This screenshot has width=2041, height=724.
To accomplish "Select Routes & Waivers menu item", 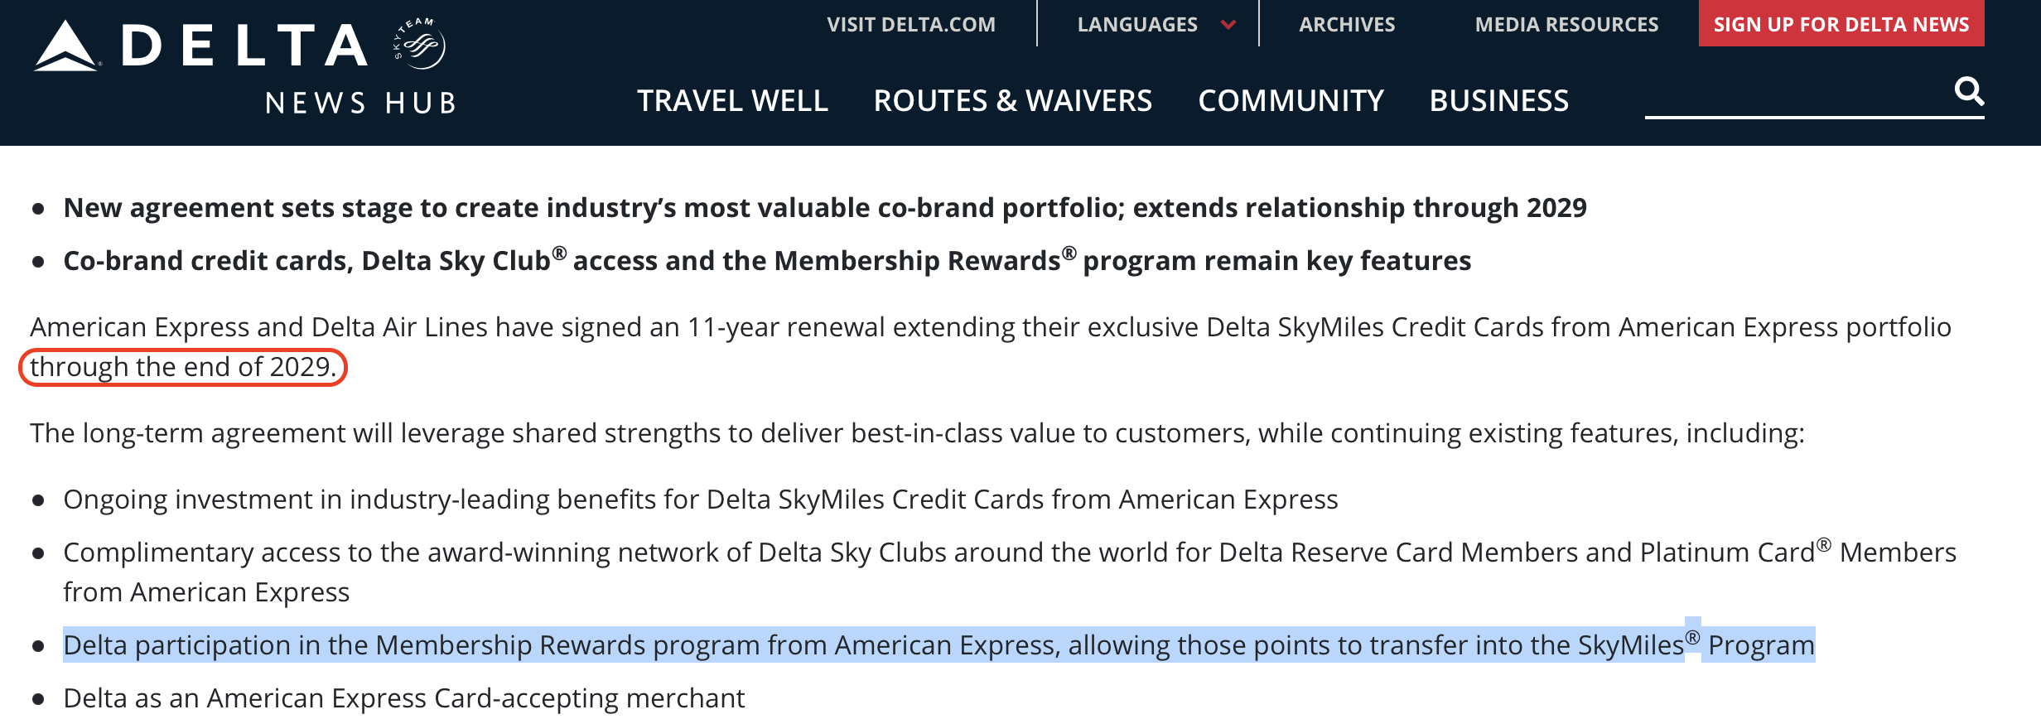I will [1012, 101].
